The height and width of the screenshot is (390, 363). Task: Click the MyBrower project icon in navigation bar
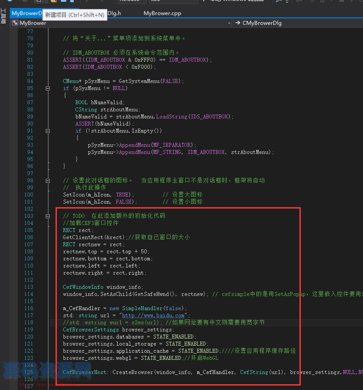15,23
